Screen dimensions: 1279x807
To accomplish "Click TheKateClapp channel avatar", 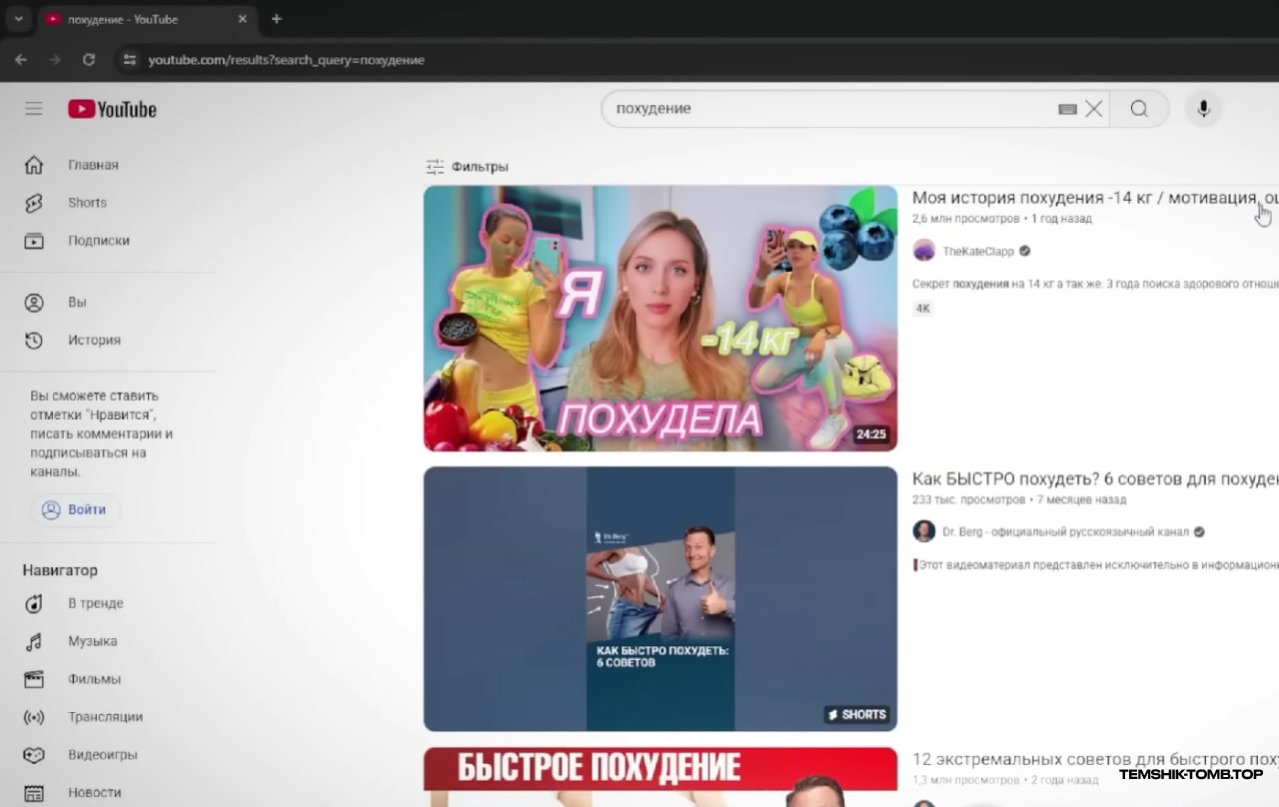I will [924, 251].
